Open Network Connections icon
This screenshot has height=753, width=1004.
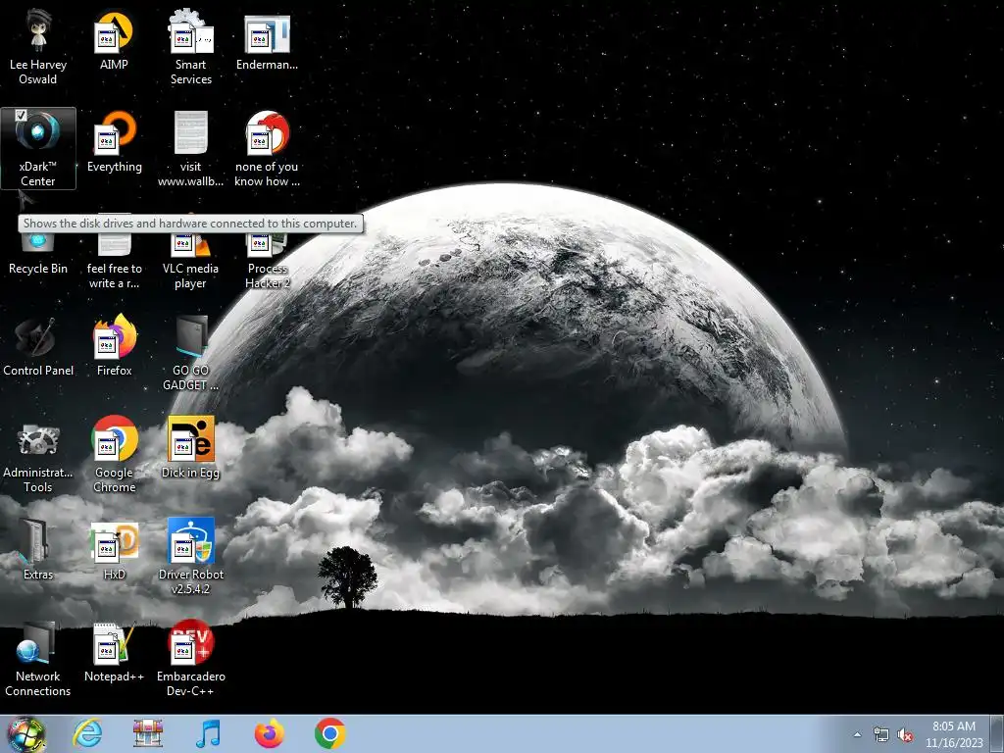pyautogui.click(x=38, y=659)
